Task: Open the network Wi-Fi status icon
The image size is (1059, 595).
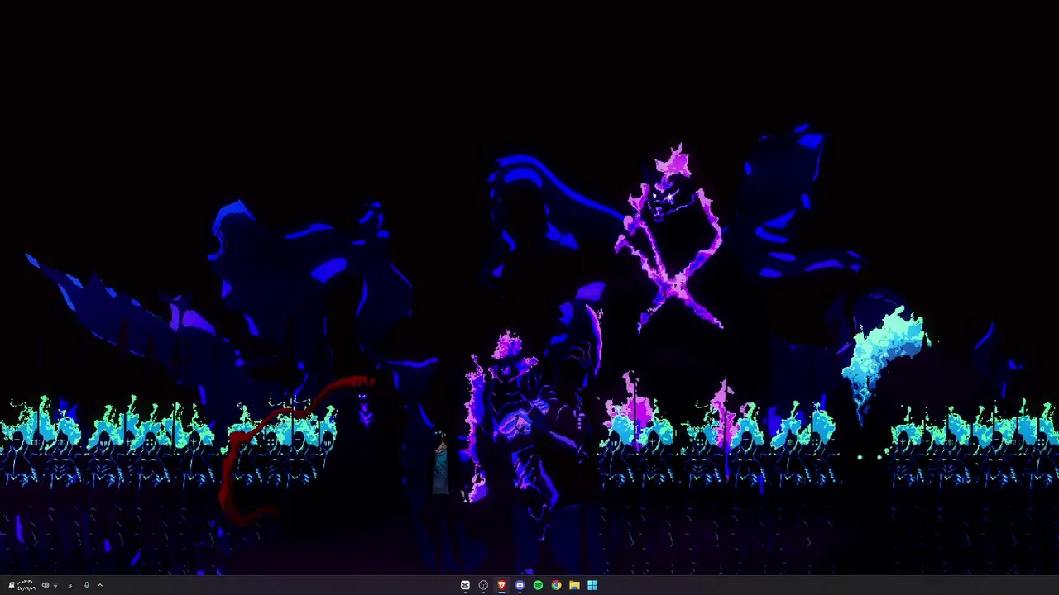Action: 55,585
